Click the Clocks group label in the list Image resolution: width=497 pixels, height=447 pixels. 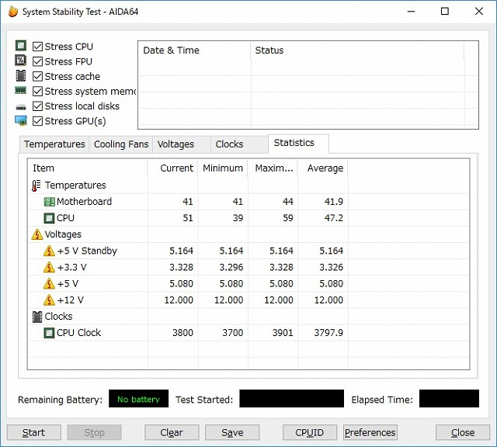coord(59,317)
